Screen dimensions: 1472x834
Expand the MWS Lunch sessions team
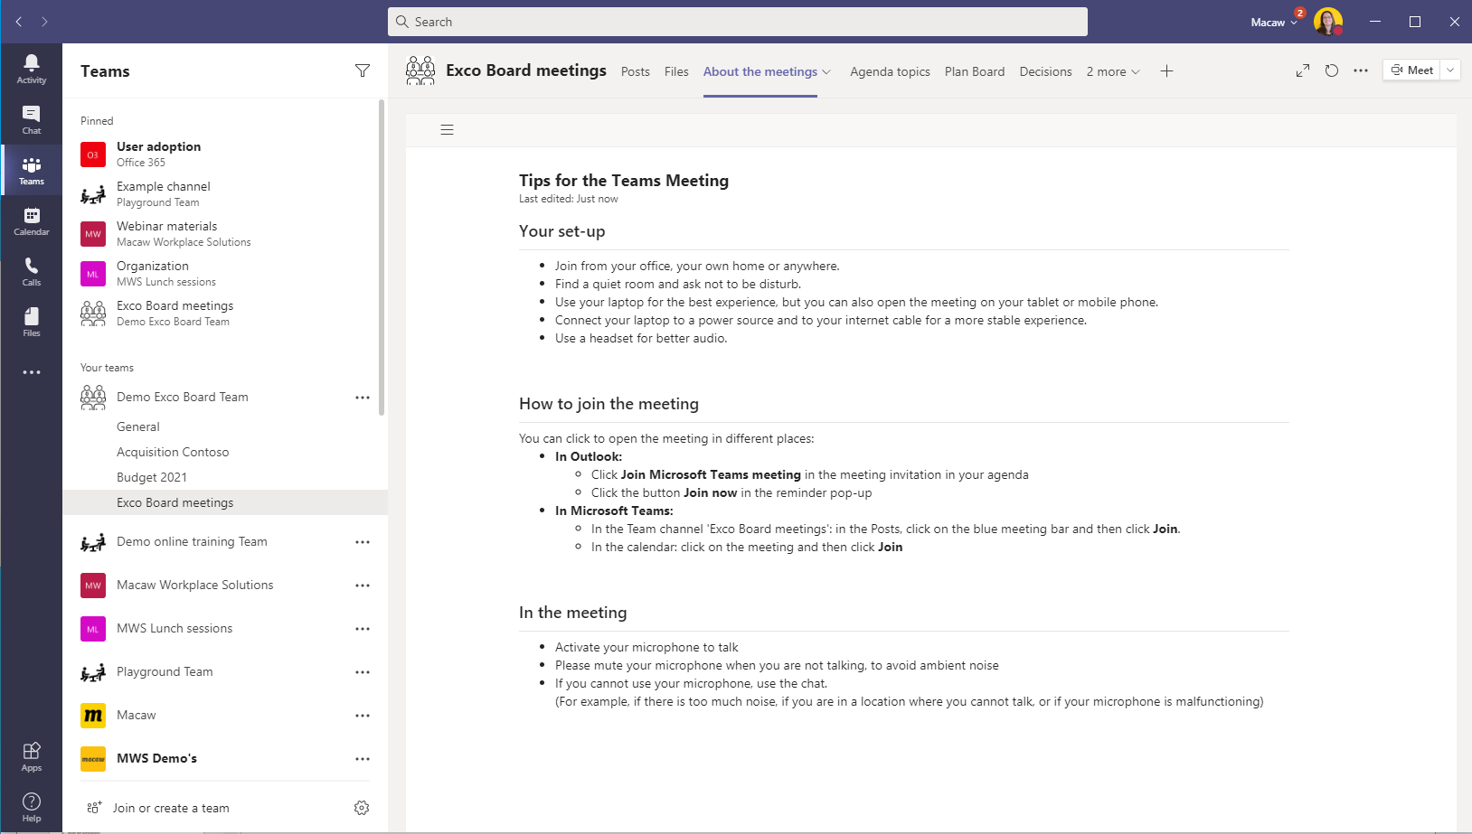pos(175,628)
